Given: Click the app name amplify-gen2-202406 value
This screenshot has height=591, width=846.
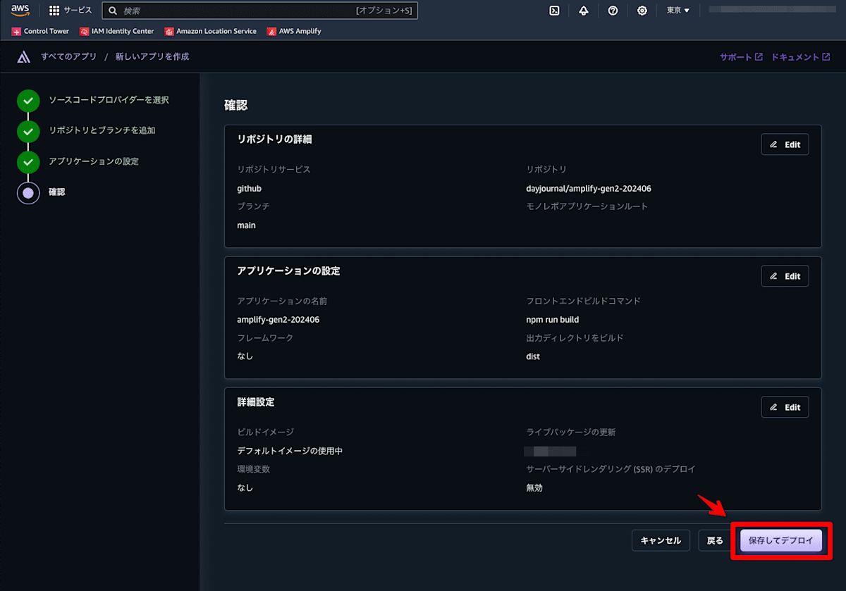Looking at the screenshot, I should (x=278, y=320).
